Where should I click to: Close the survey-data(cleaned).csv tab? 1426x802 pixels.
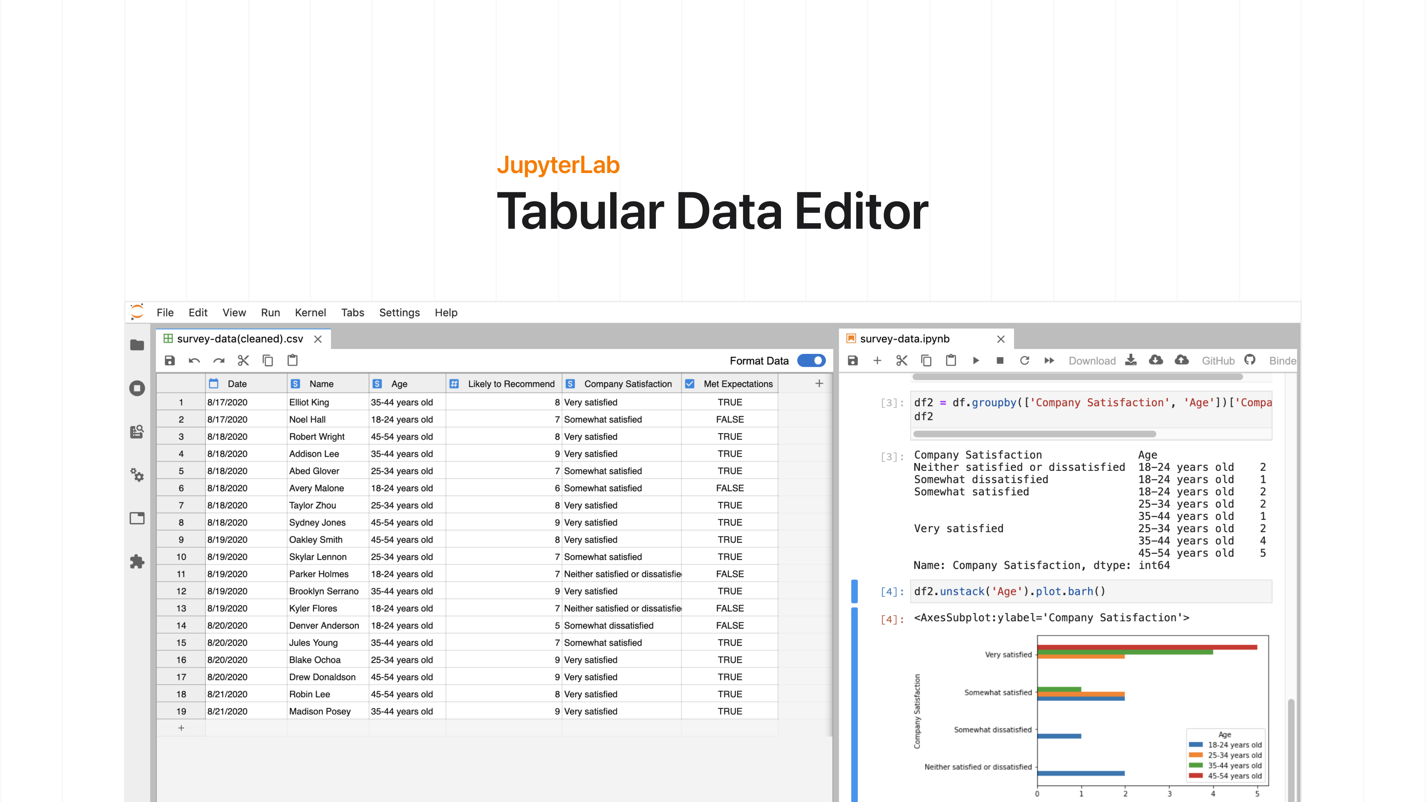tap(318, 339)
